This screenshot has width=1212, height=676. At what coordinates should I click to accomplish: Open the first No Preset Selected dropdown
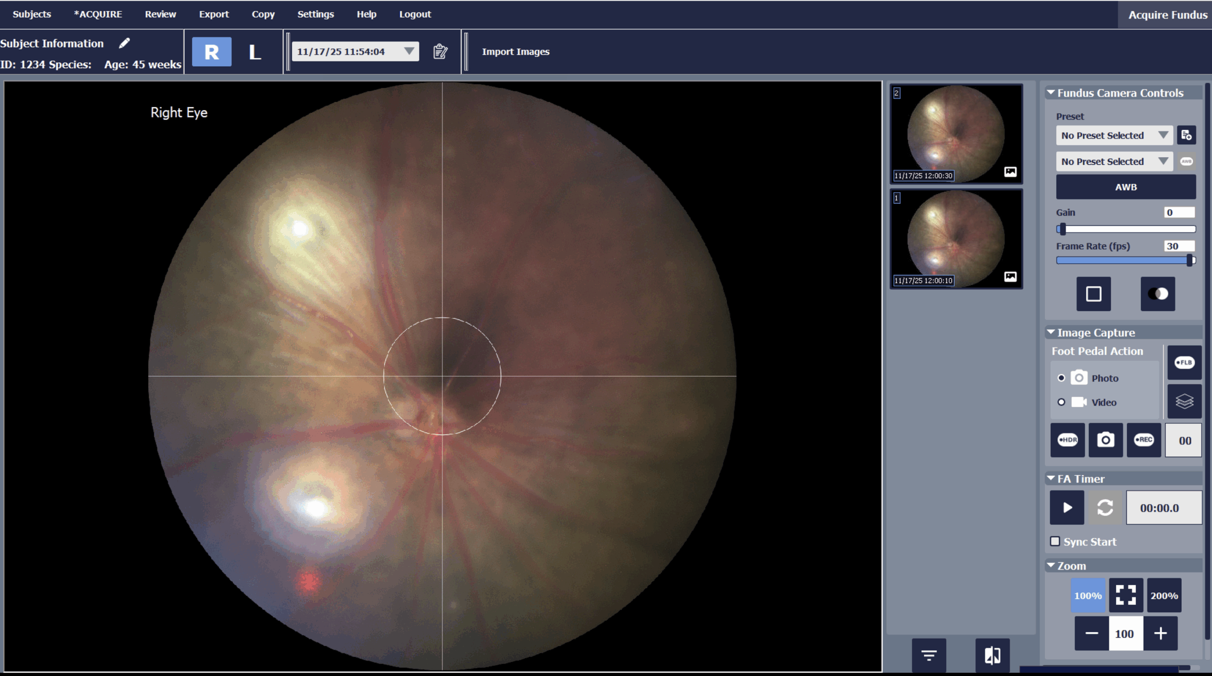click(1114, 135)
